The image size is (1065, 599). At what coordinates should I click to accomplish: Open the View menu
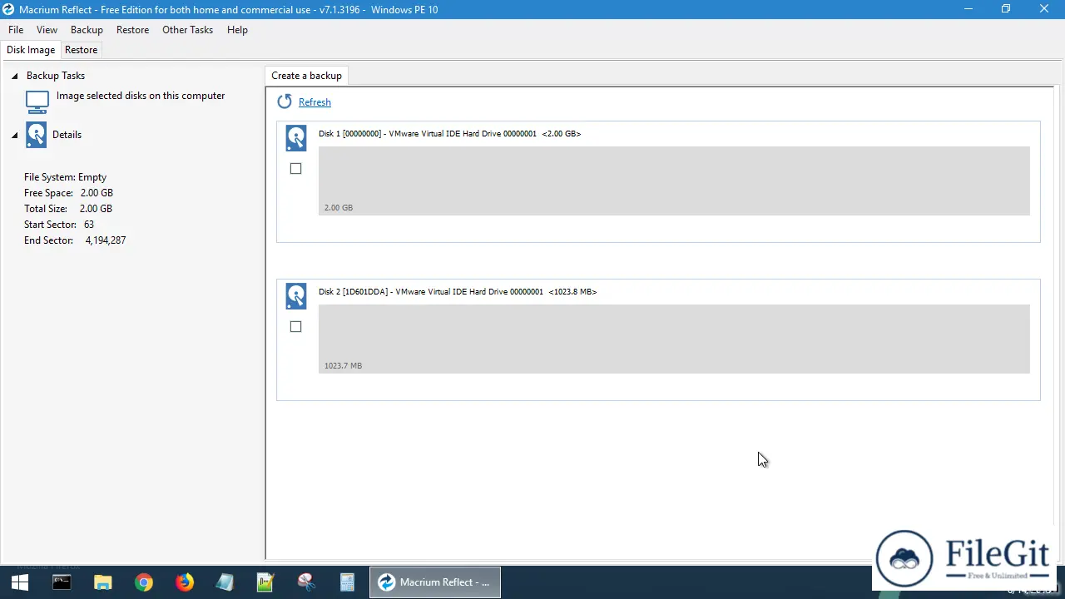(47, 30)
